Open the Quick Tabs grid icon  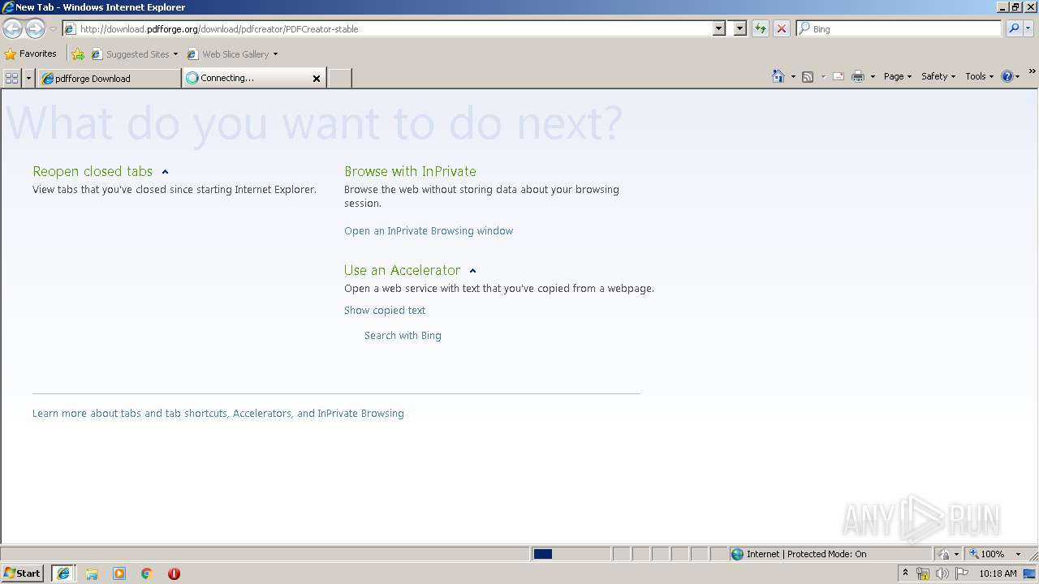click(11, 78)
